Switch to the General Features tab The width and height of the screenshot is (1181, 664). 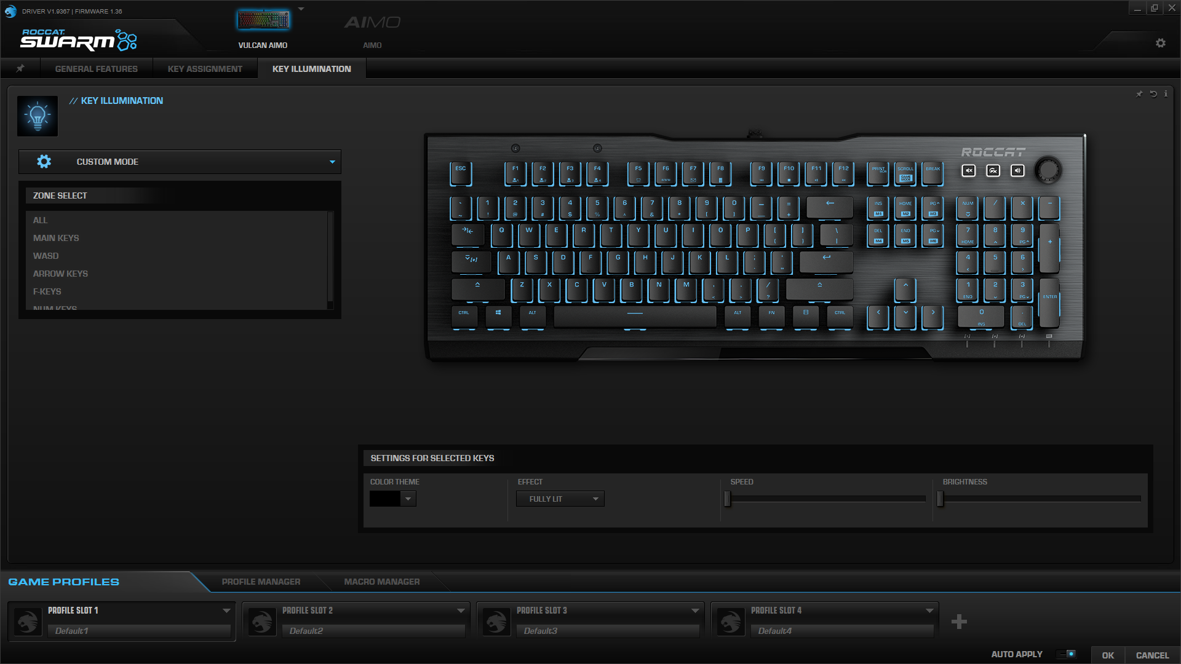97,69
